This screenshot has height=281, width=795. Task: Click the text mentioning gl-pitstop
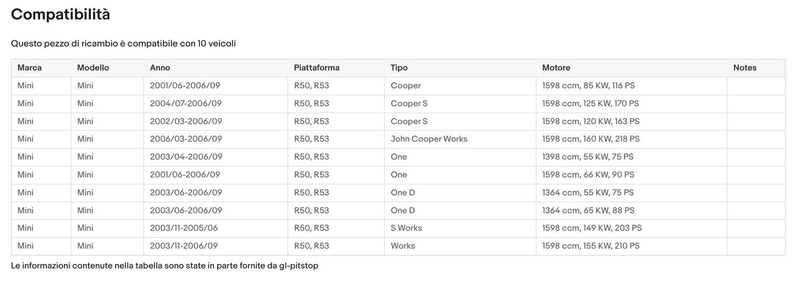coord(165,266)
